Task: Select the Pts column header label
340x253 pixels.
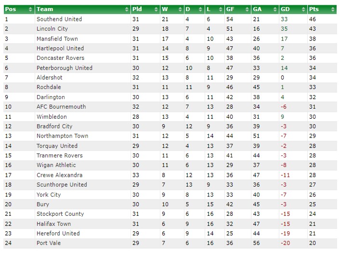Action: tap(314, 9)
